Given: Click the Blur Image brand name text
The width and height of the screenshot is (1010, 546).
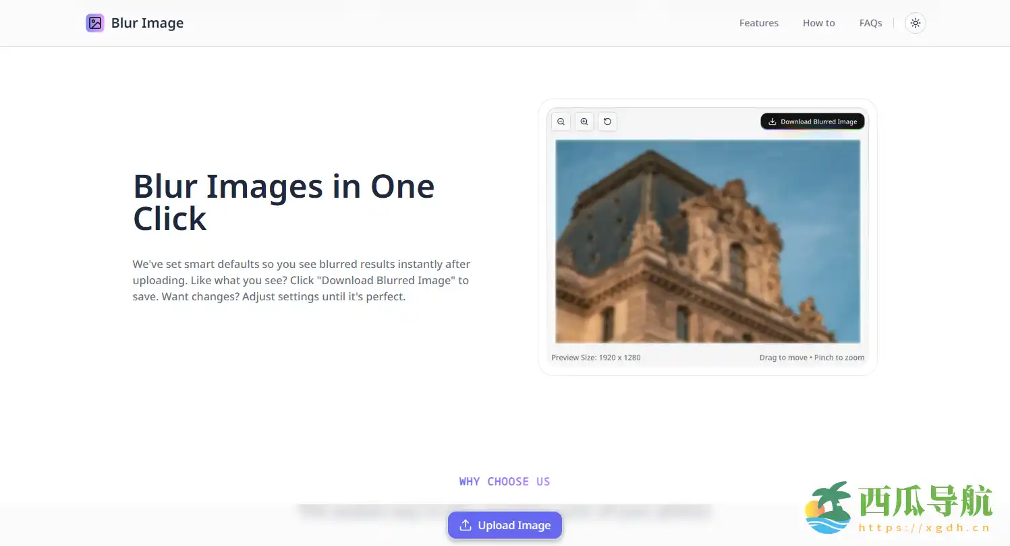Looking at the screenshot, I should pyautogui.click(x=147, y=23).
